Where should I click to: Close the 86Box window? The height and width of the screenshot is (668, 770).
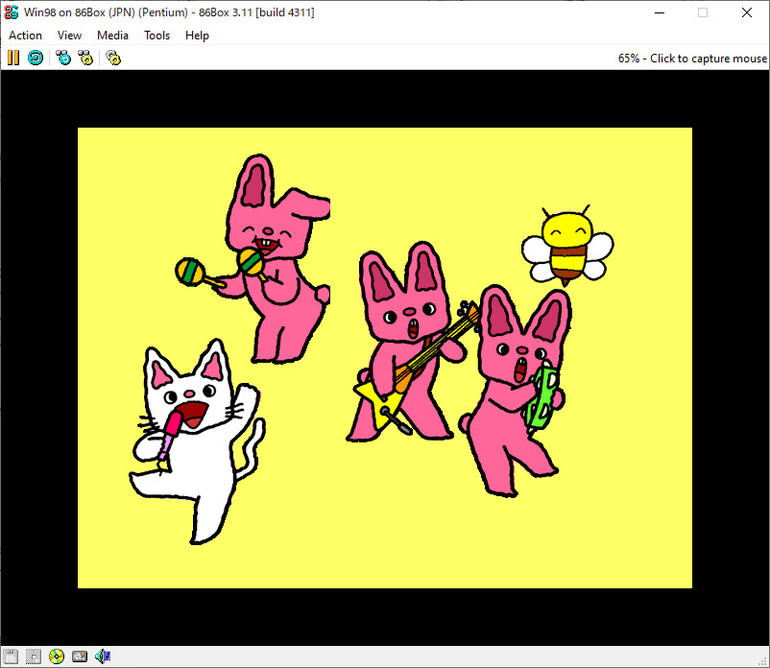click(746, 12)
